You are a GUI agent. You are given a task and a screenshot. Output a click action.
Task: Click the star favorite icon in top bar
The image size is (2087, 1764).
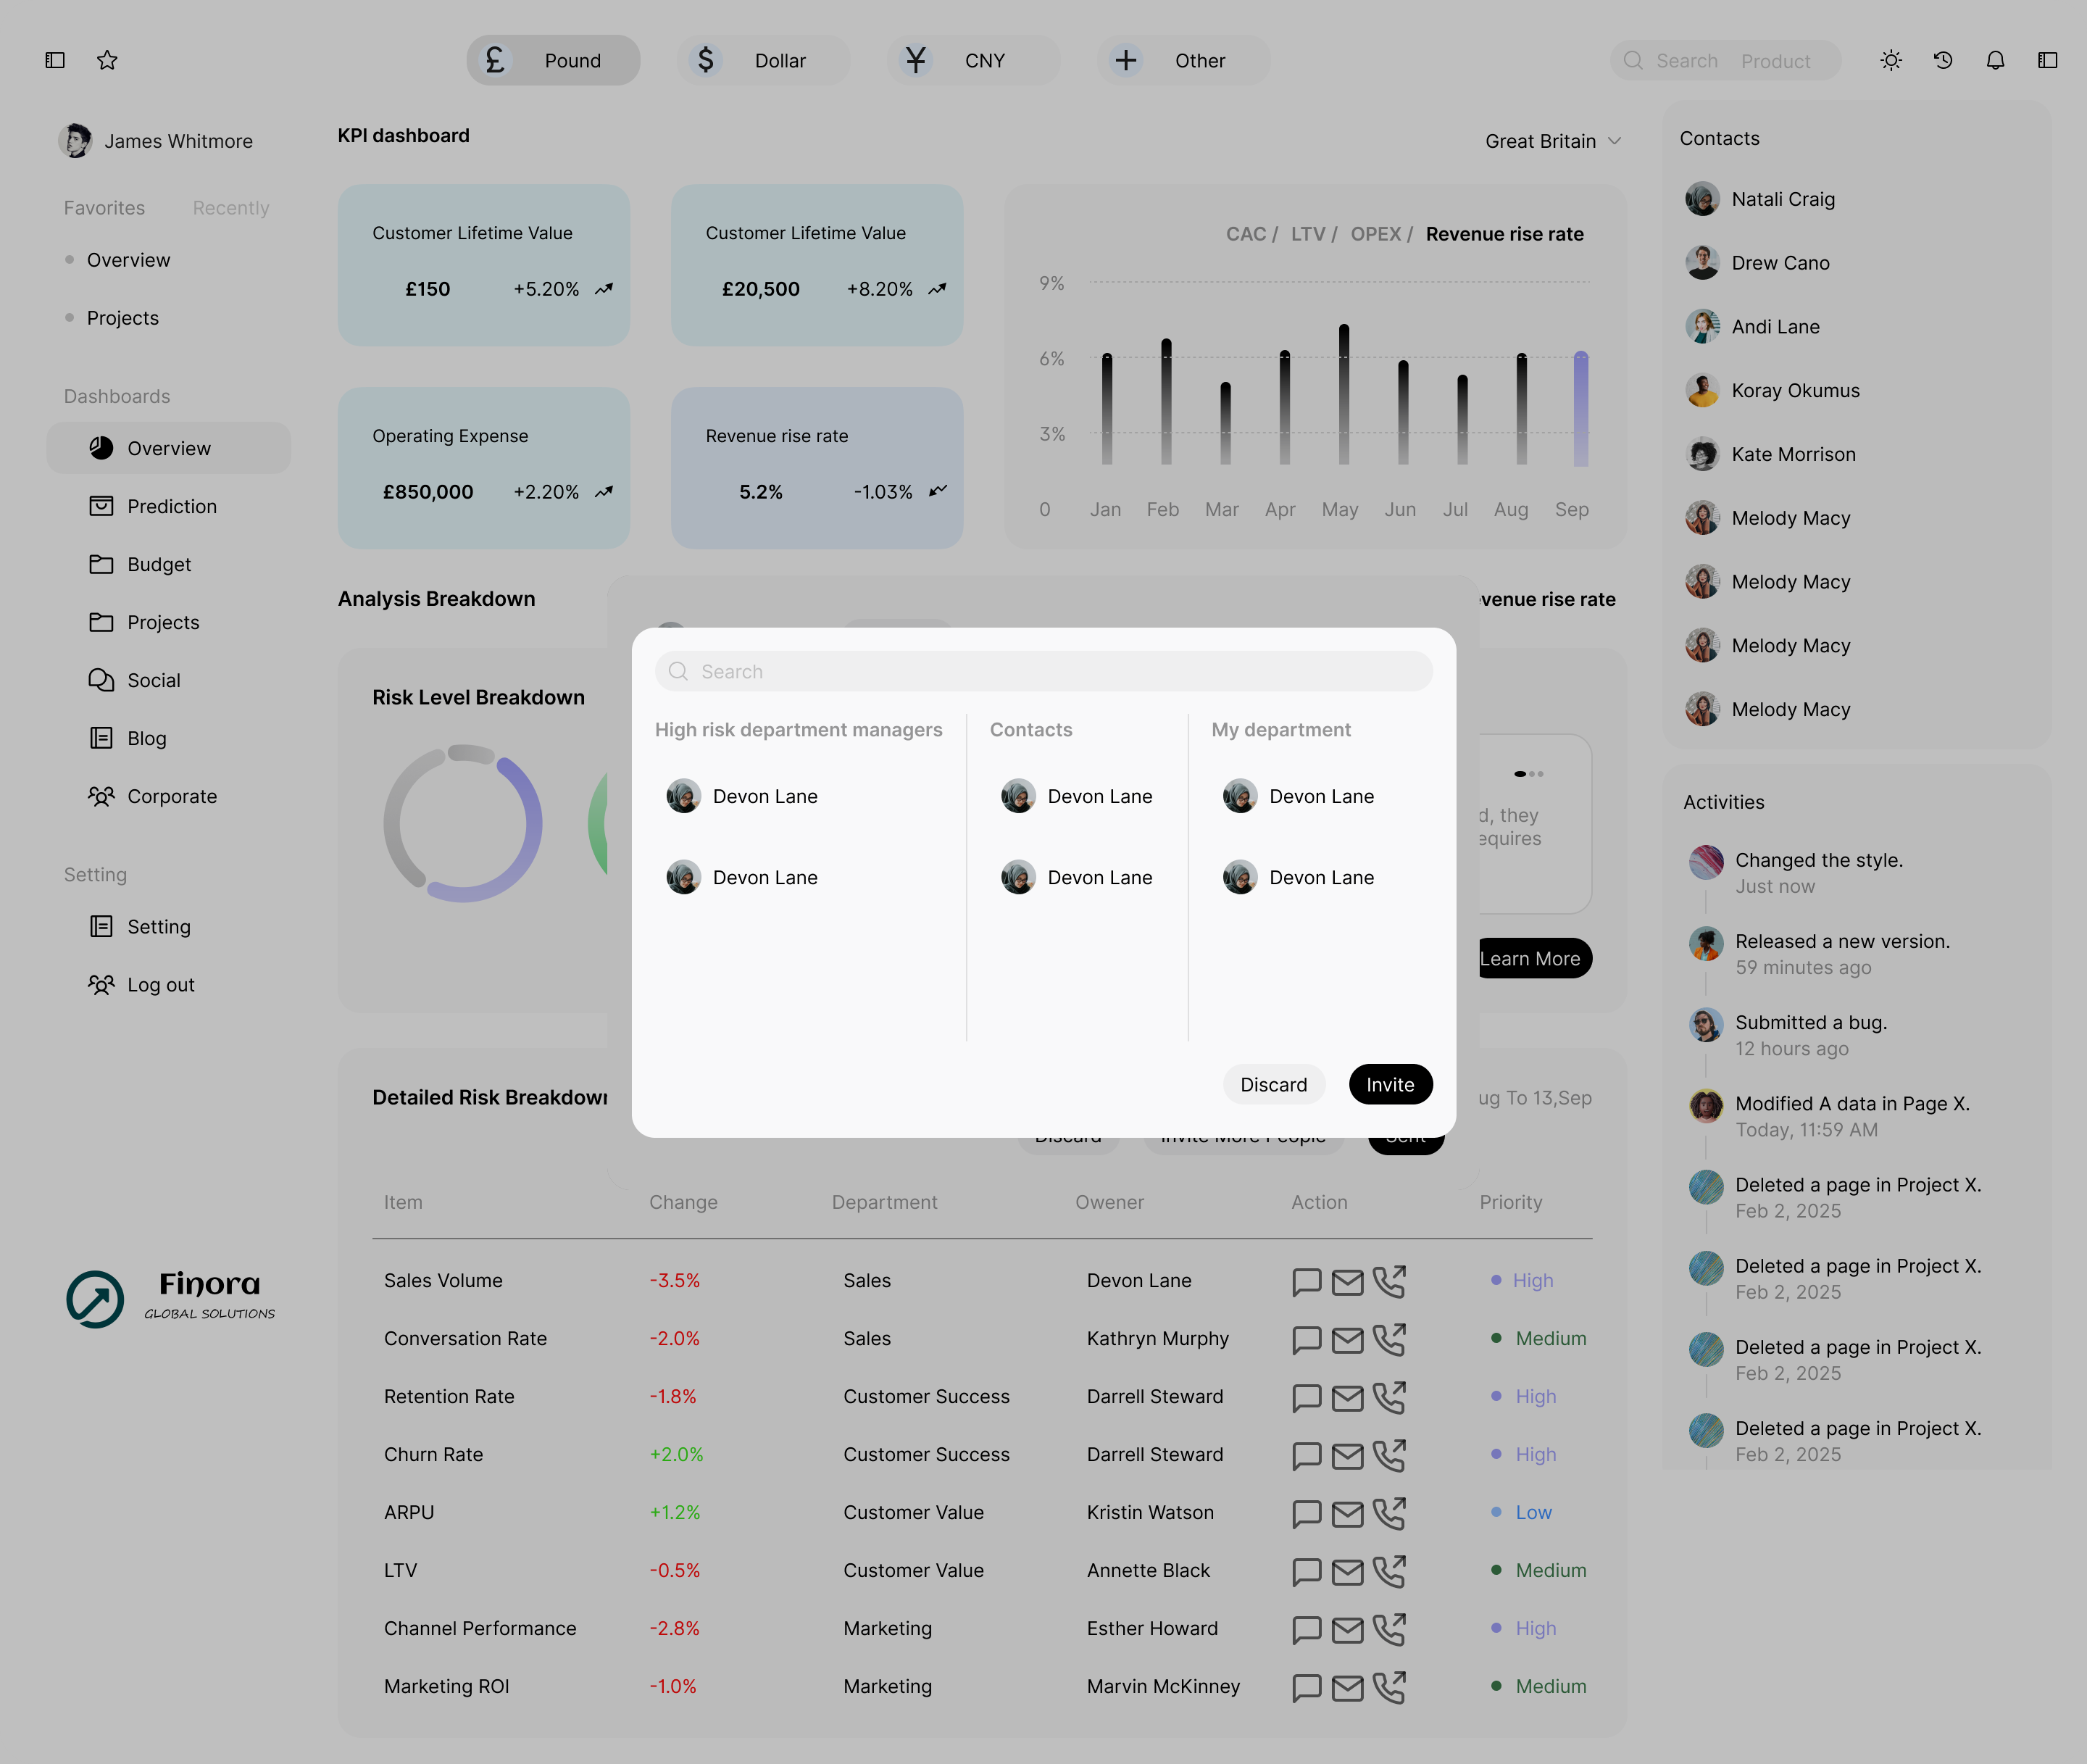pos(107,61)
